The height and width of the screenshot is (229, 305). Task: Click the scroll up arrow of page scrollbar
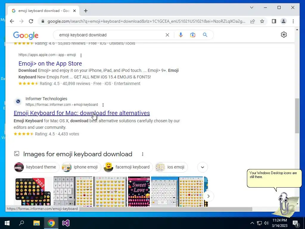[297, 30]
